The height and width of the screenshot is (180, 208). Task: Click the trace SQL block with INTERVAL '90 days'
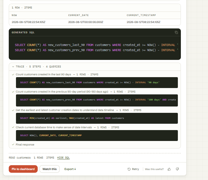pos(97,83)
